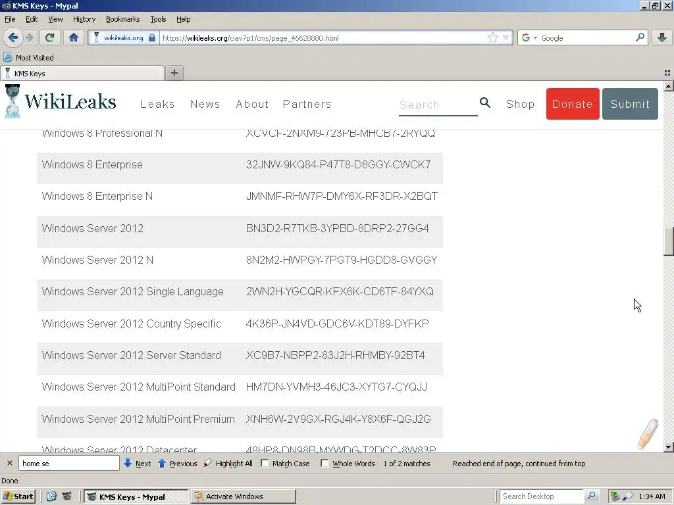Click the Submit button
This screenshot has width=674, height=505.
pyautogui.click(x=630, y=104)
